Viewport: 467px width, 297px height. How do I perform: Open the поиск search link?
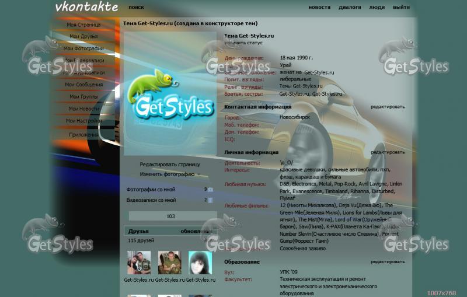136,7
